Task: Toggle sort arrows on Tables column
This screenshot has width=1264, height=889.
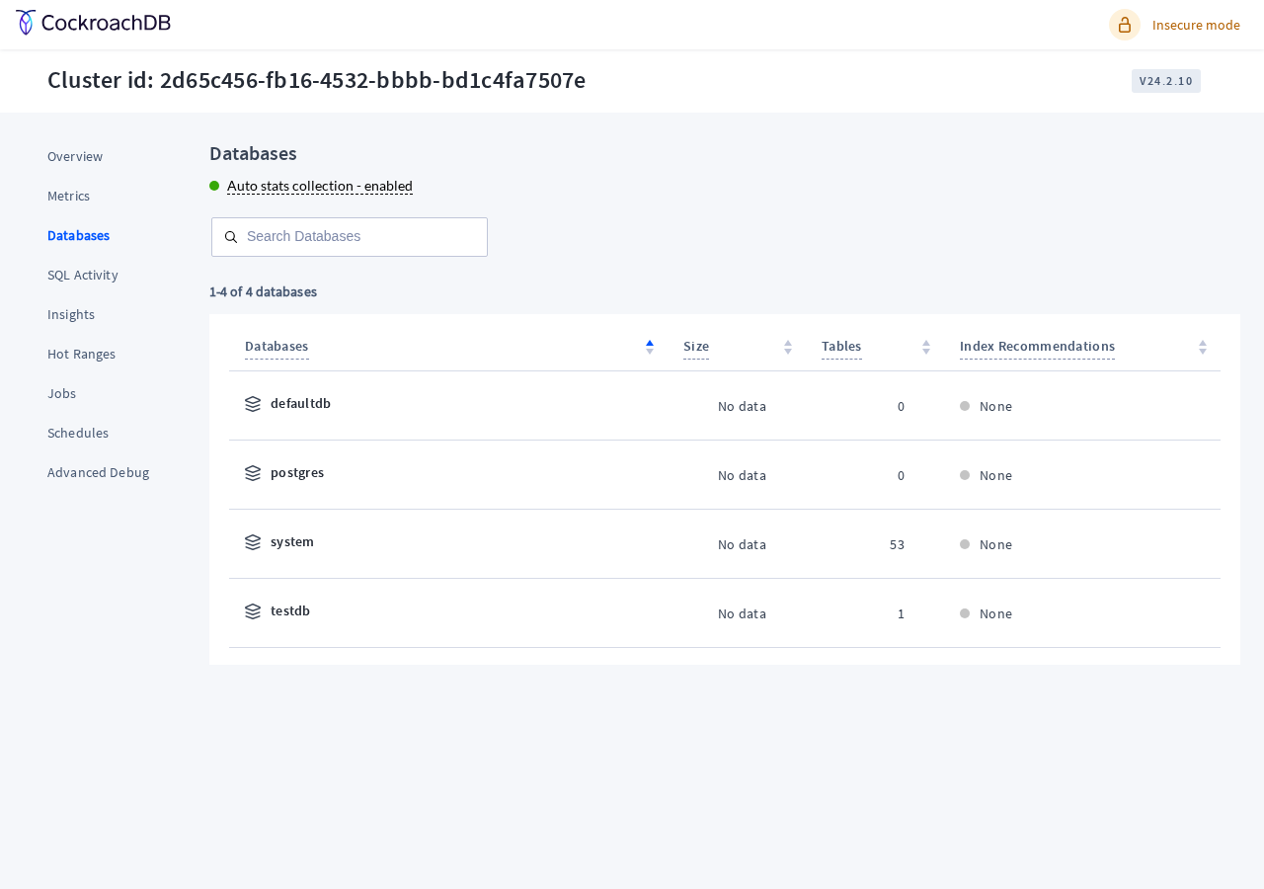Action: (926, 347)
